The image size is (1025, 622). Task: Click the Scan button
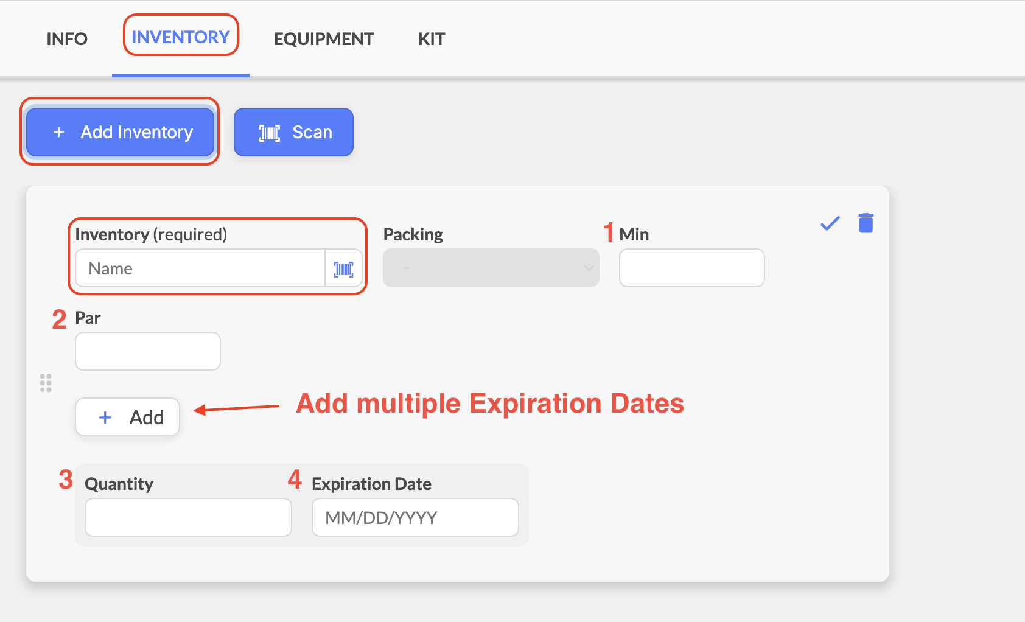tap(293, 132)
